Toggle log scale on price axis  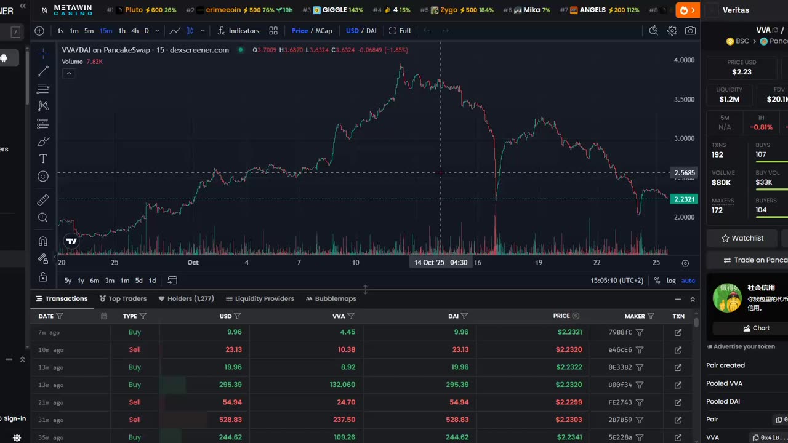[671, 281]
